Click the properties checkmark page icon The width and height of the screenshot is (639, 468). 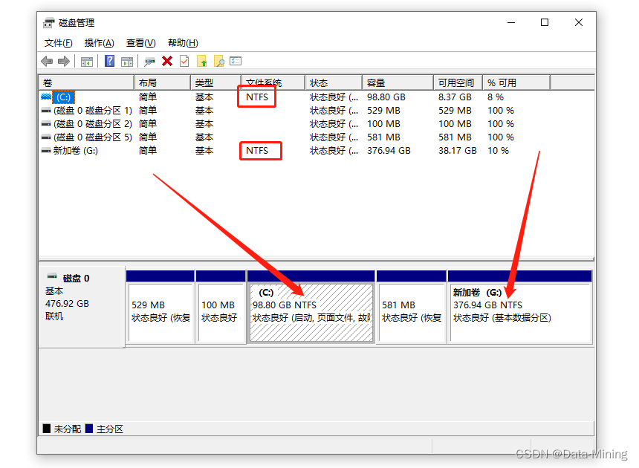[x=184, y=61]
